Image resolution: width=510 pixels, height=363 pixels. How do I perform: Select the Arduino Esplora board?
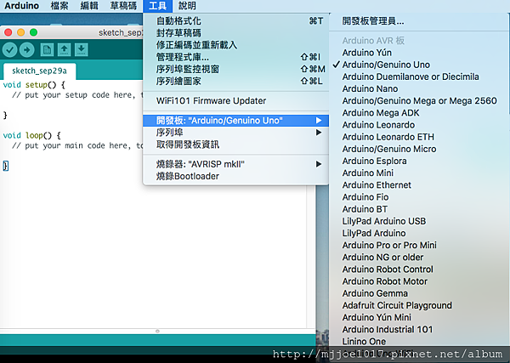419,161
